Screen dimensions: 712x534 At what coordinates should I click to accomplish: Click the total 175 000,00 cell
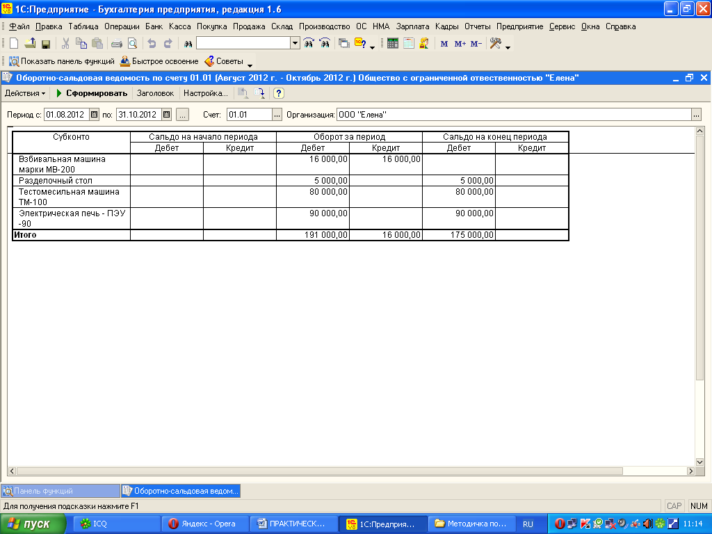click(x=459, y=235)
